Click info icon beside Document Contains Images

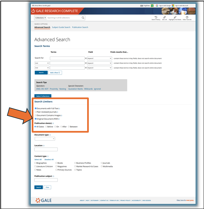61,116
